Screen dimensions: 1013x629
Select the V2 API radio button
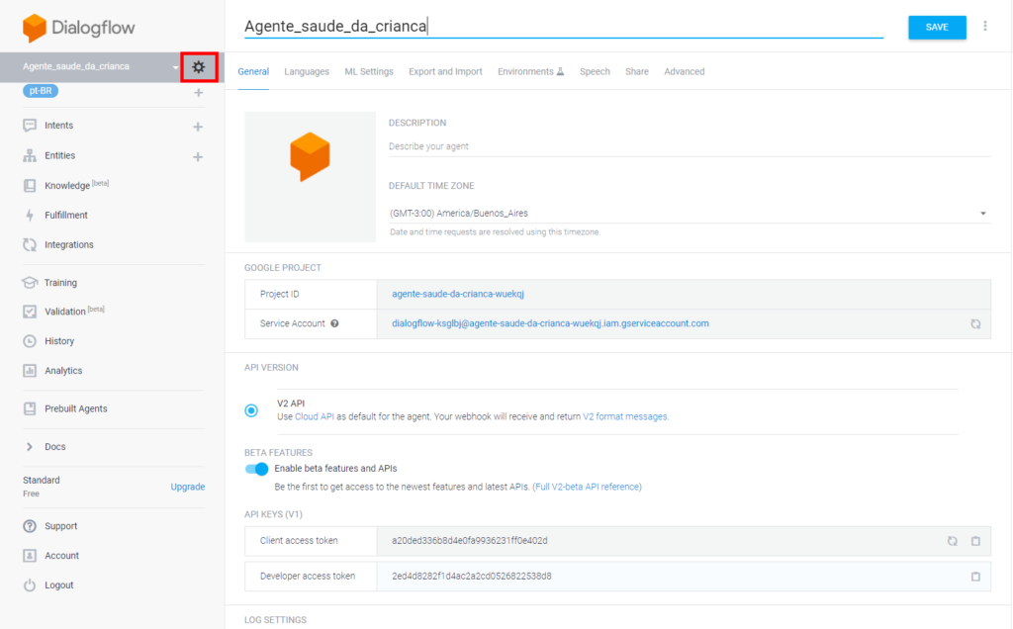click(250, 411)
